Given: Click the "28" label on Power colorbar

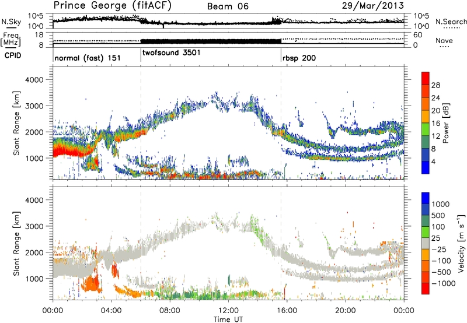Looking at the screenshot, I should click(435, 85).
